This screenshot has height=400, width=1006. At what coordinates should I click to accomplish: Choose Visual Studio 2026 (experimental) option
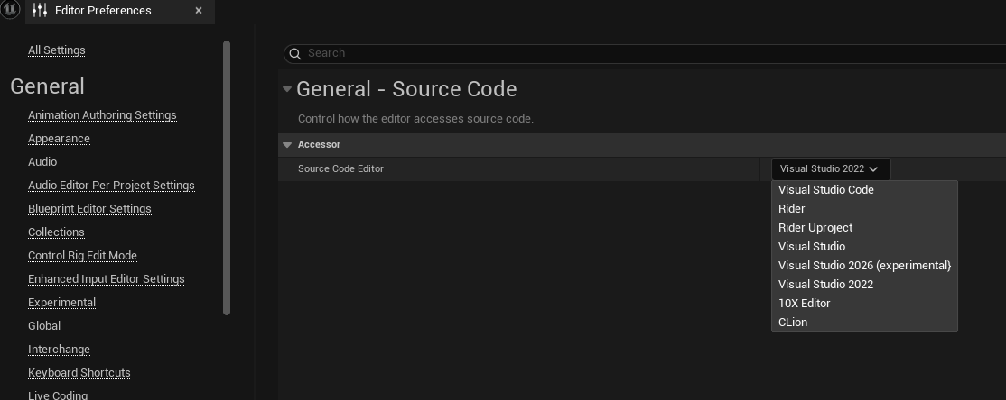(863, 266)
